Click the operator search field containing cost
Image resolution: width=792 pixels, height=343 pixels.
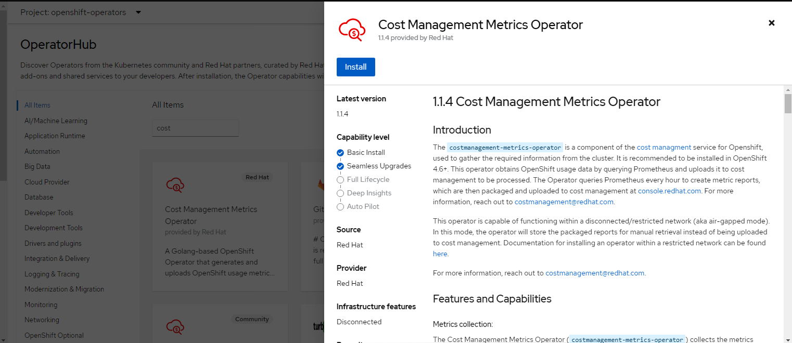(195, 128)
